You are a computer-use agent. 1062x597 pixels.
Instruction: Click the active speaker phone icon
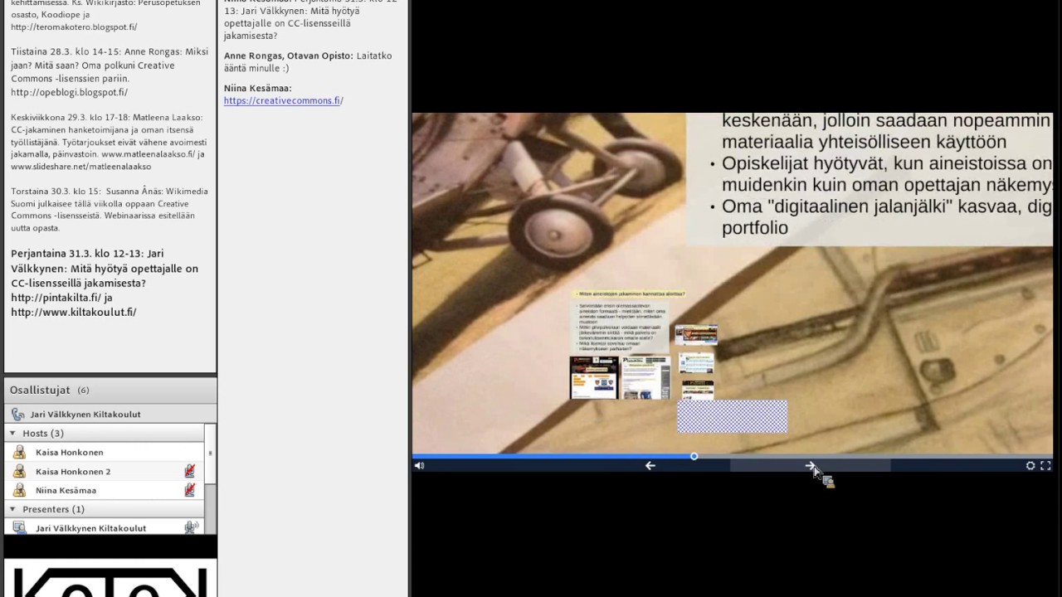tap(18, 414)
